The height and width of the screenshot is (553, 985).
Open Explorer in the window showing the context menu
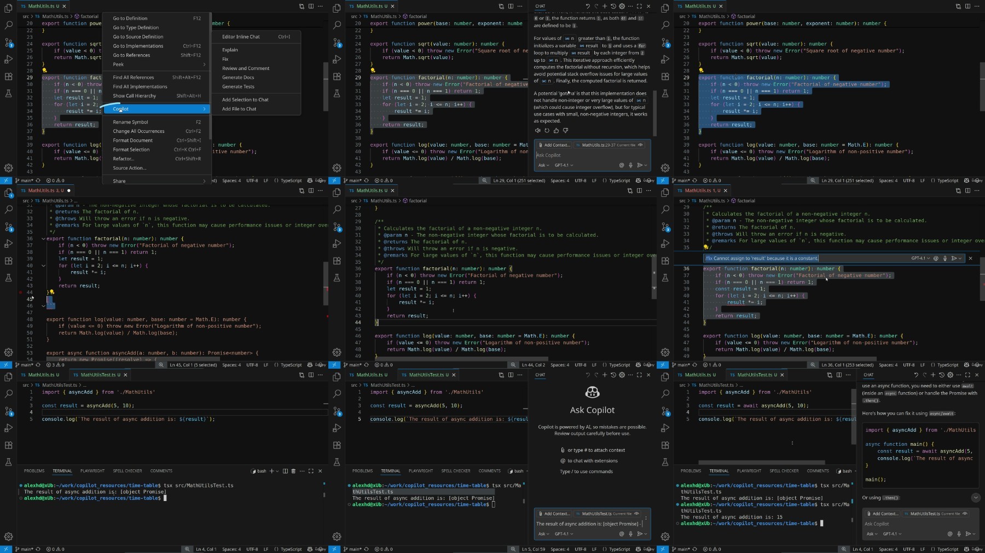pos(8,8)
